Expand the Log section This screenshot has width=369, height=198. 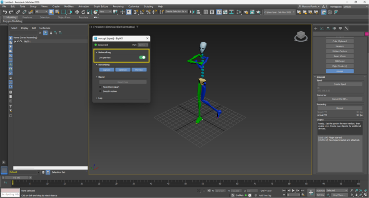(97, 98)
